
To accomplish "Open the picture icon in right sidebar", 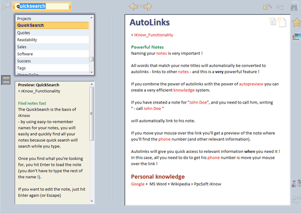I will (x=297, y=36).
